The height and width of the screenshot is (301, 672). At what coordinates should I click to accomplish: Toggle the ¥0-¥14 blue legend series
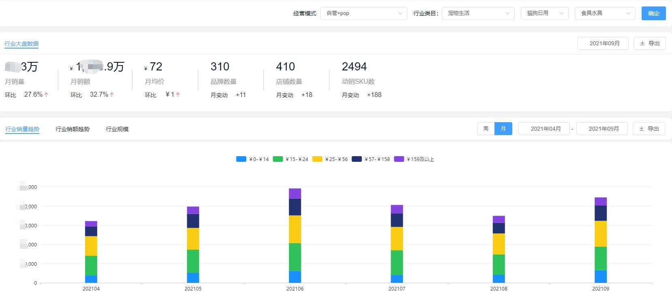coord(241,159)
